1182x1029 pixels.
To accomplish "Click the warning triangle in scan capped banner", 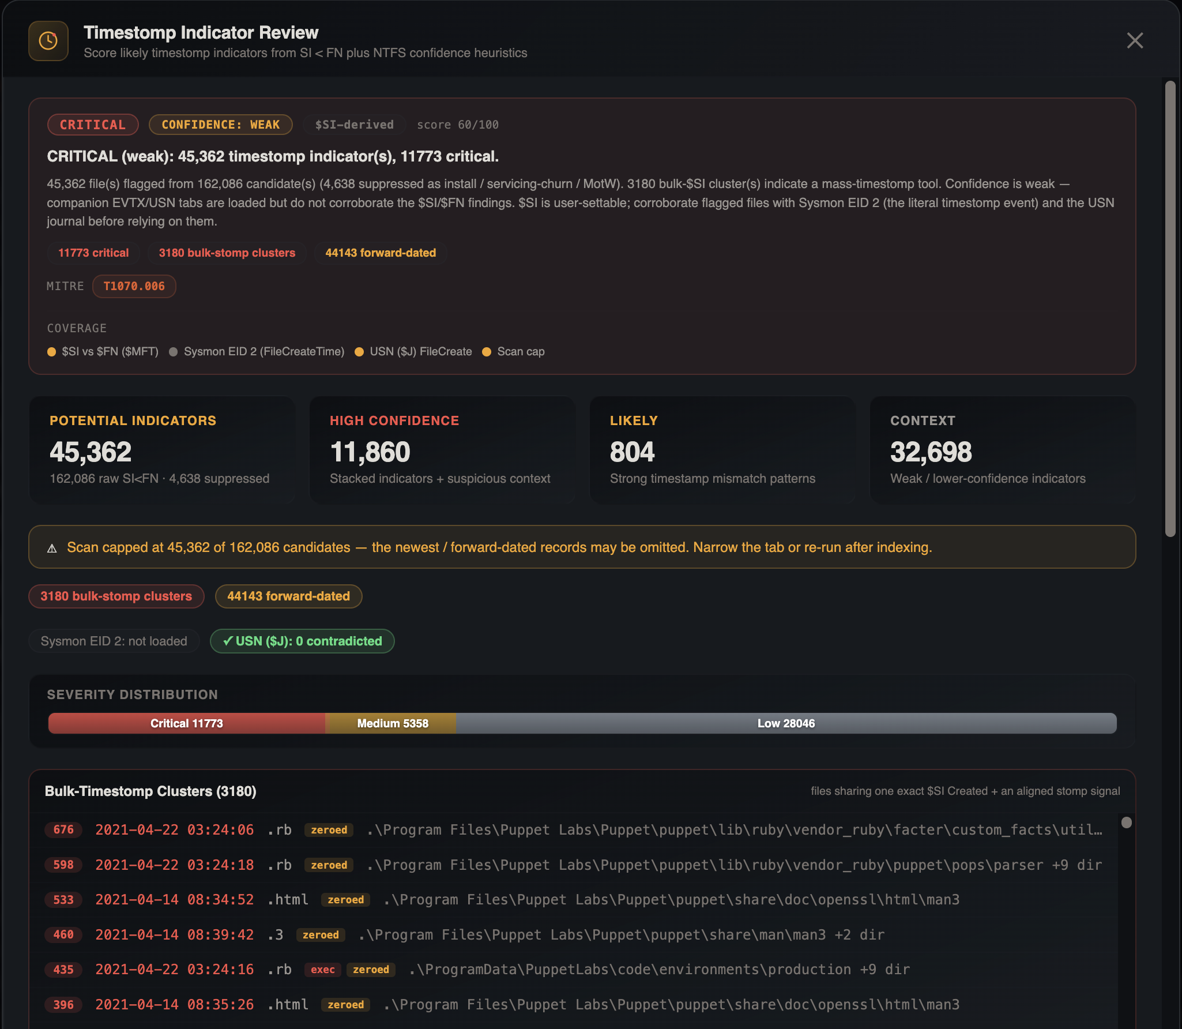I will coord(52,548).
